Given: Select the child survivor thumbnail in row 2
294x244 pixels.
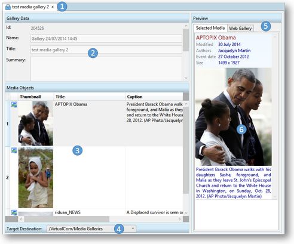Looking at the screenshot, I should pyautogui.click(x=36, y=178).
